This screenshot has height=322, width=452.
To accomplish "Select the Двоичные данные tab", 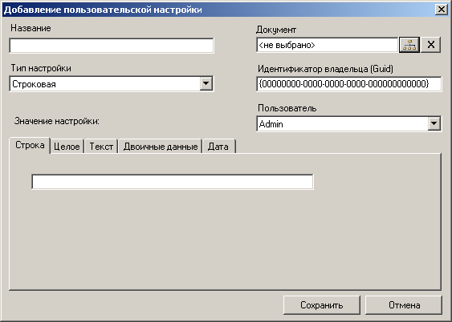I will (x=161, y=147).
